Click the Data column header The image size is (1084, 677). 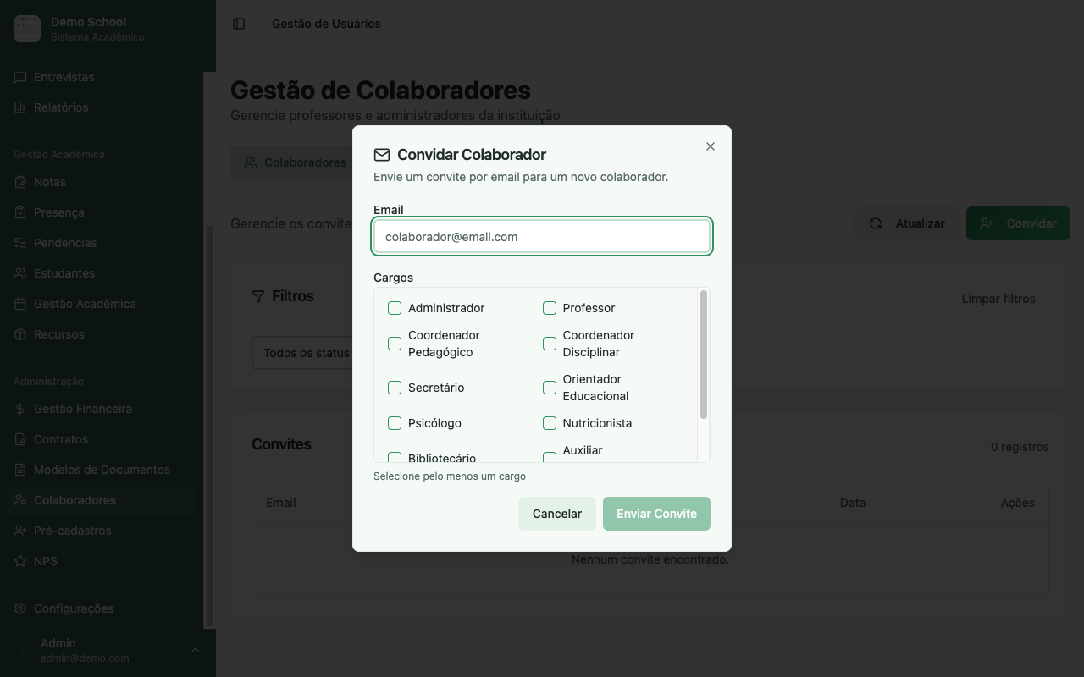pyautogui.click(x=853, y=503)
